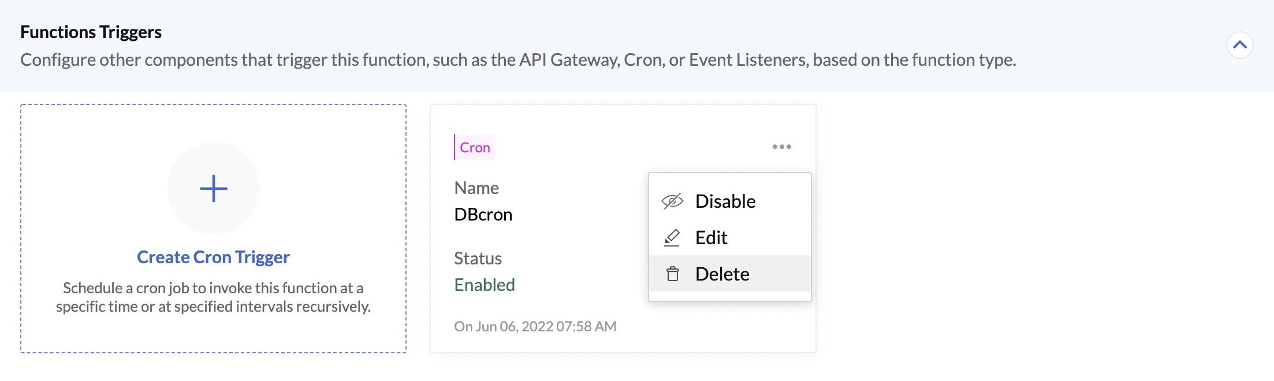The height and width of the screenshot is (381, 1274).
Task: Open the three-dot menu on the Cron card
Action: pos(781,147)
